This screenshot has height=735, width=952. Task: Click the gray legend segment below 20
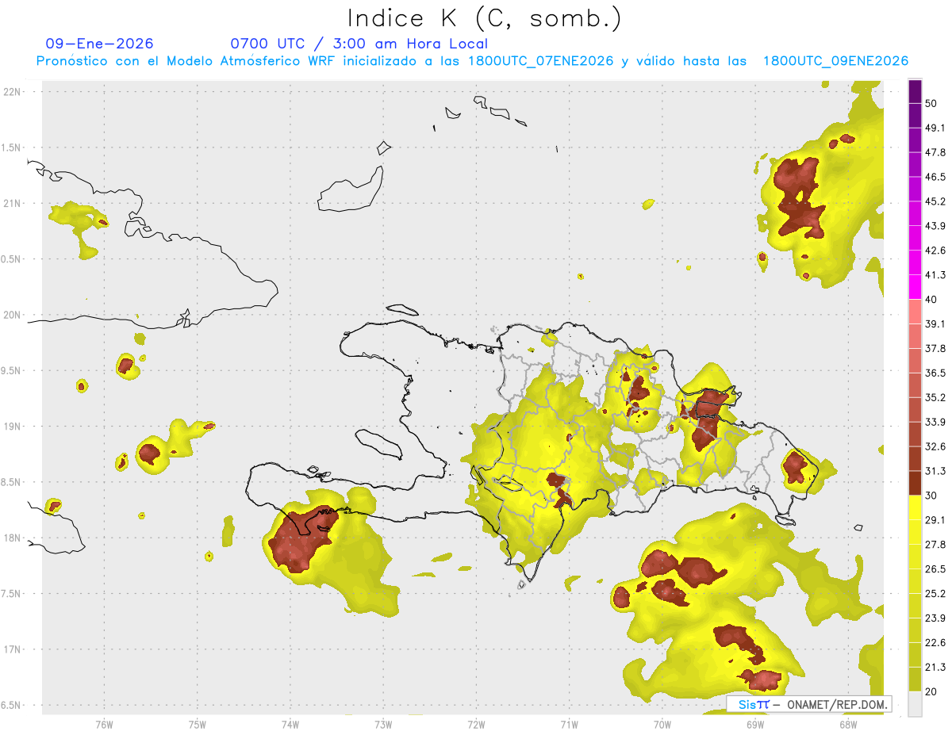point(916,703)
